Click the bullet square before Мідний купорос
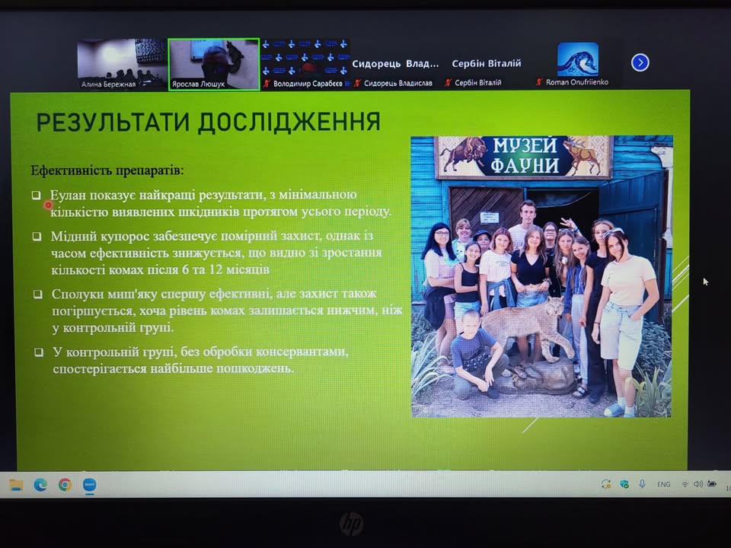 click(37, 236)
